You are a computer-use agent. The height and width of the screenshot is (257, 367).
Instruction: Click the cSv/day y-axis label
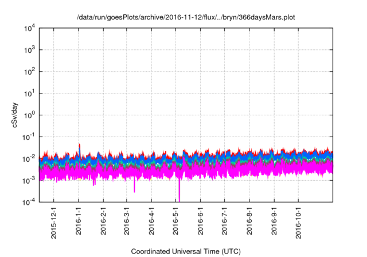(18, 115)
